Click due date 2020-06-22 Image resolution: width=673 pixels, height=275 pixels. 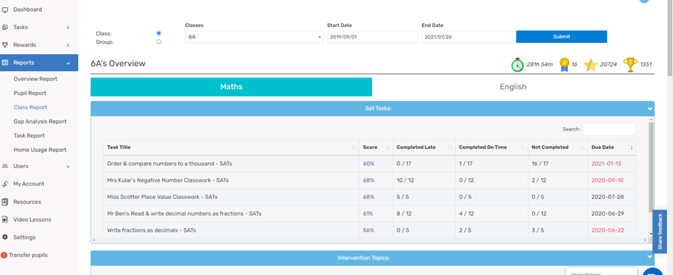pos(608,230)
